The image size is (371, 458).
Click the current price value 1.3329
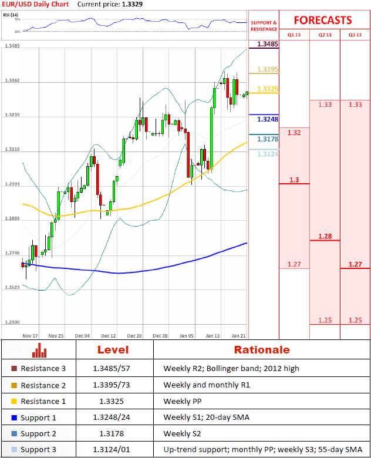[x=132, y=4]
